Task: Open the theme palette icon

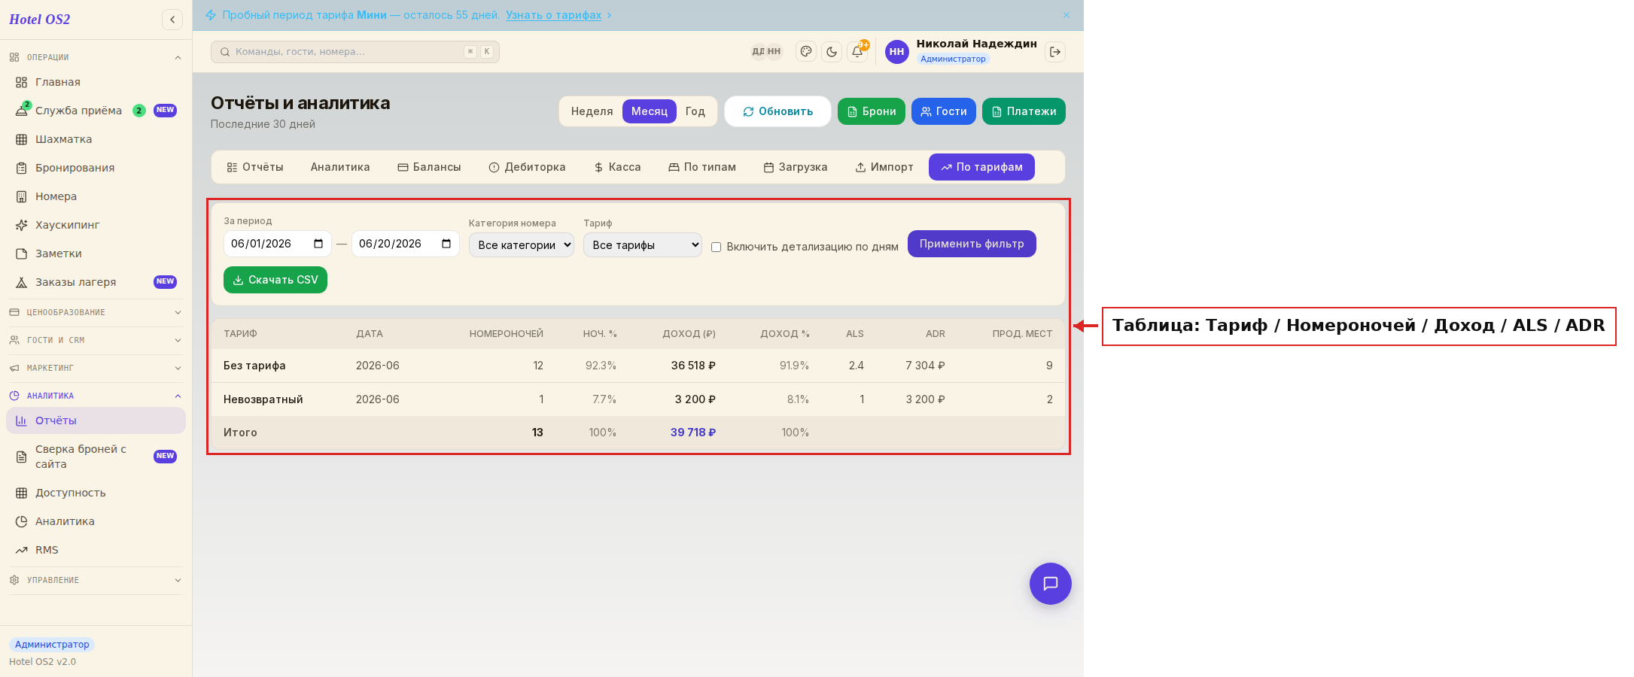Action: pos(806,52)
